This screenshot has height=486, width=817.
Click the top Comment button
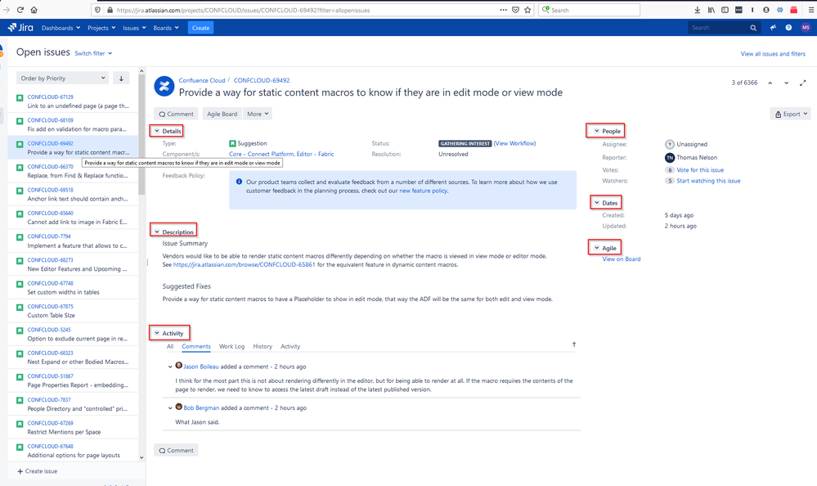pos(176,115)
